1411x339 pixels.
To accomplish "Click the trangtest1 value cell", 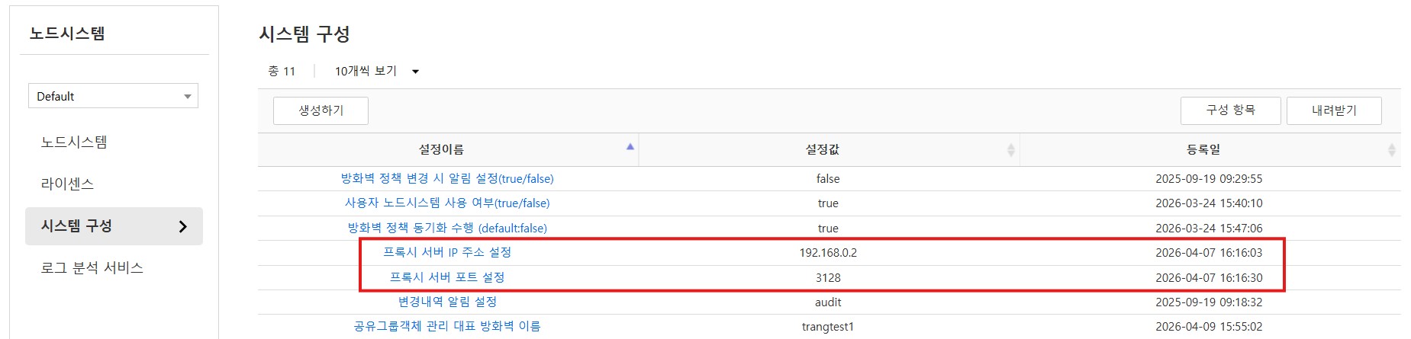I will point(828,327).
